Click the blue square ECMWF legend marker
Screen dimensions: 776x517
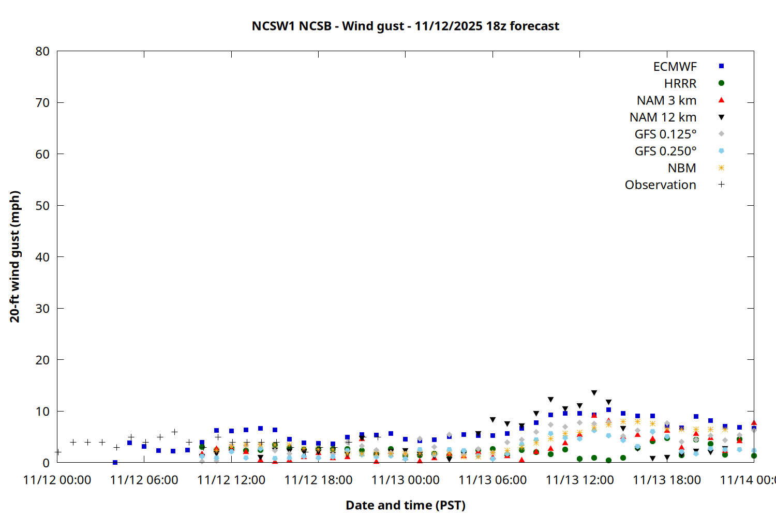(x=721, y=66)
